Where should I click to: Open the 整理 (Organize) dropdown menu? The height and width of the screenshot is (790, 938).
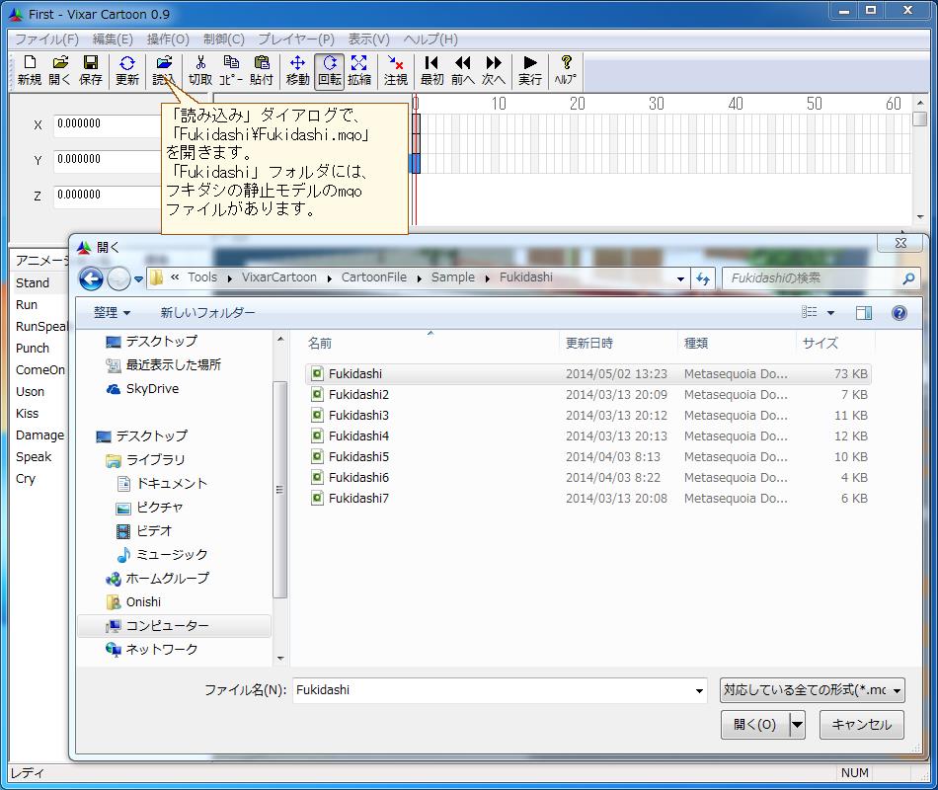point(112,313)
